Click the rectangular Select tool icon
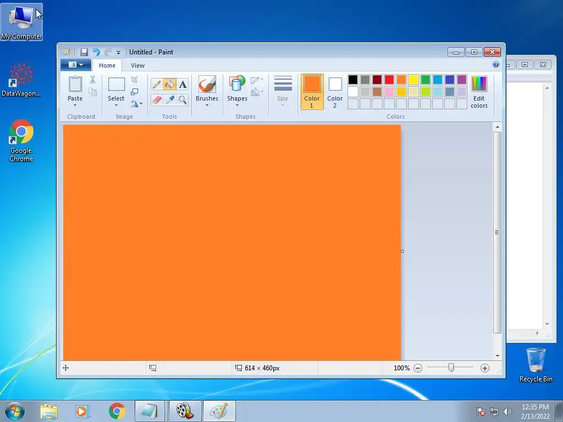Screen dimensions: 563x422 (x=117, y=84)
